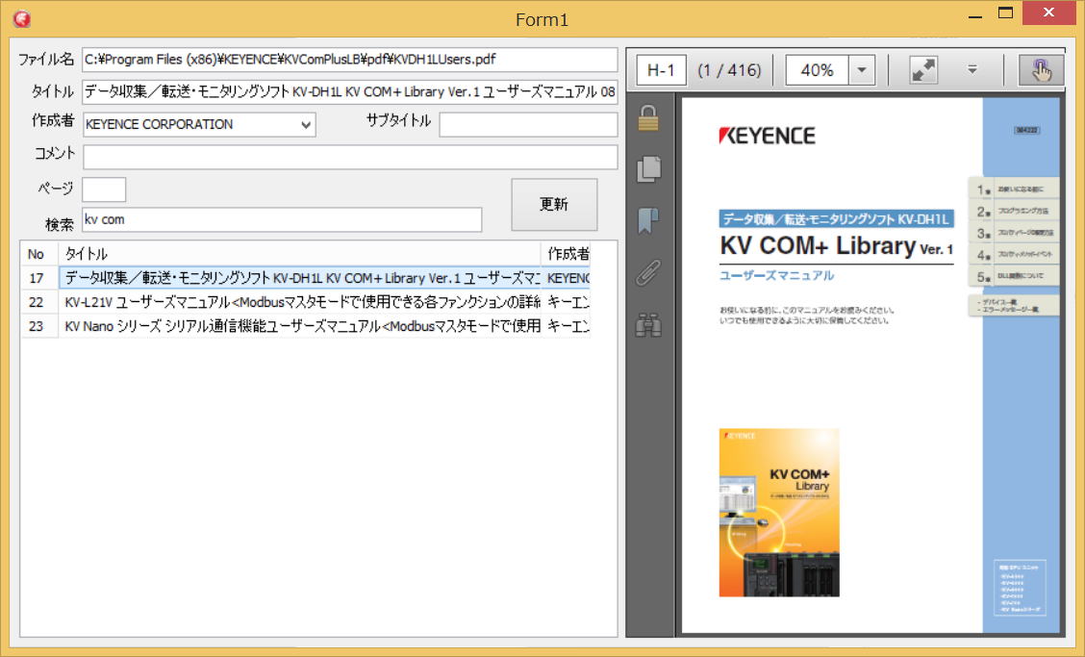Click the タイトル column header in list
Viewport: 1085px width, 657px height.
(x=299, y=253)
